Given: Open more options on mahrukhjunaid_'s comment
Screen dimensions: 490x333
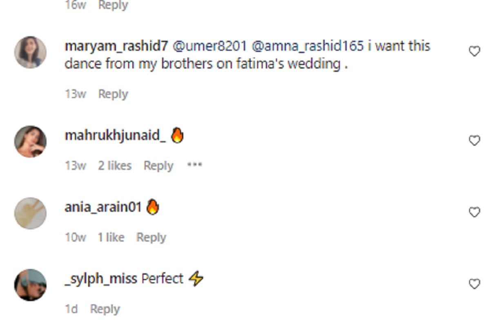Looking at the screenshot, I should click(x=194, y=165).
